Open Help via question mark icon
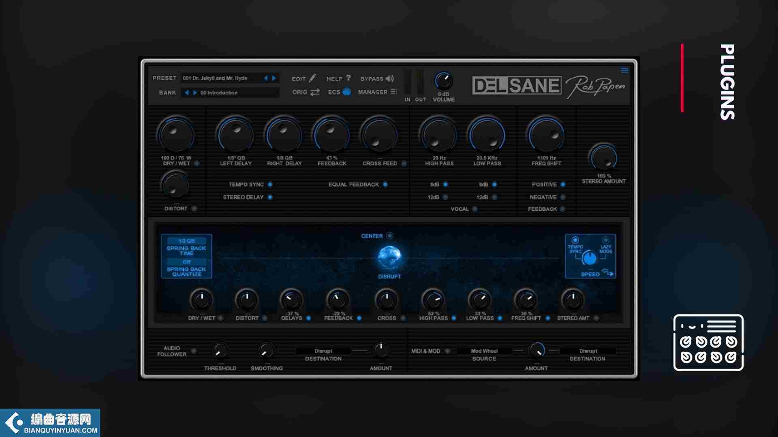778x437 pixels. [x=348, y=78]
